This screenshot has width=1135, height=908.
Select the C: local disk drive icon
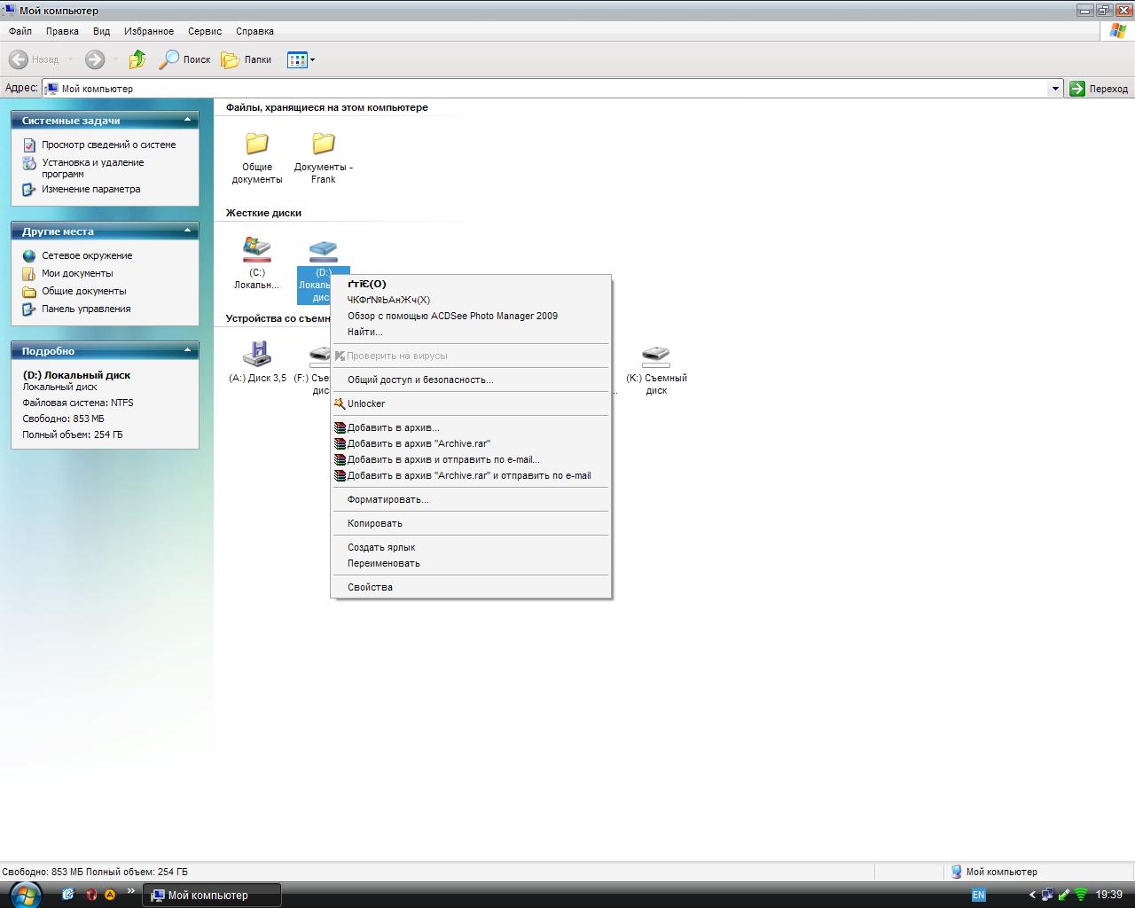(x=257, y=249)
